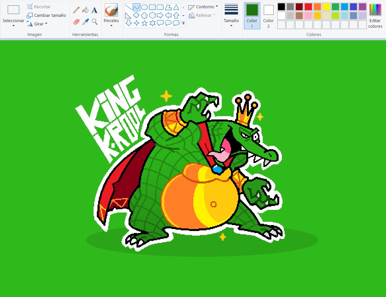Choose the Oval callout shape
This screenshot has width=386, height=297.
click(168, 23)
